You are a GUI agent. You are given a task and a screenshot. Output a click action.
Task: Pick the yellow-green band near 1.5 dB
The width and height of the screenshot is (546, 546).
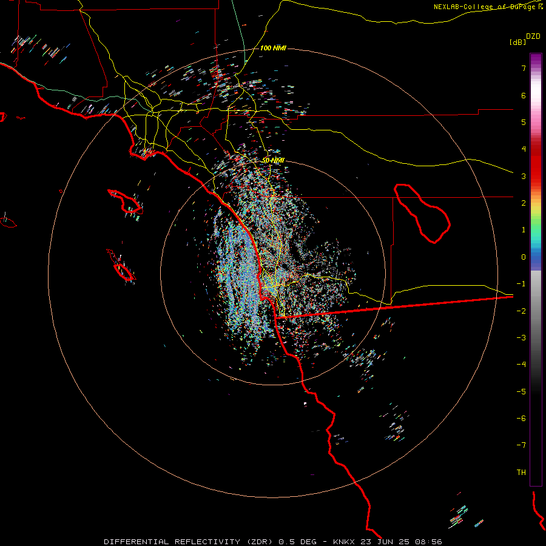tap(536, 216)
